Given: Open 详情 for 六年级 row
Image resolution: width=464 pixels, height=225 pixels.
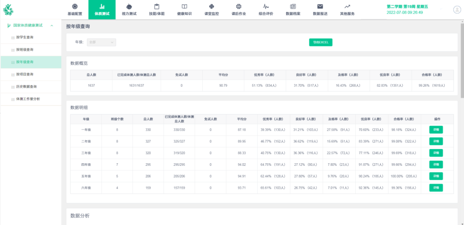Looking at the screenshot, I should click(x=436, y=188).
